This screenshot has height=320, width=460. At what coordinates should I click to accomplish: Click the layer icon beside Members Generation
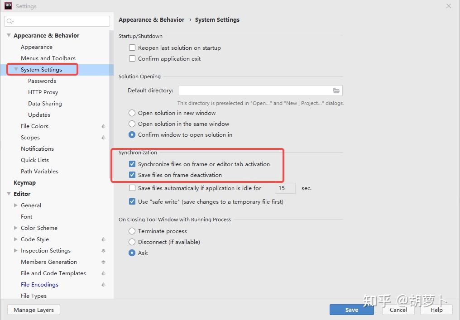tap(103, 262)
